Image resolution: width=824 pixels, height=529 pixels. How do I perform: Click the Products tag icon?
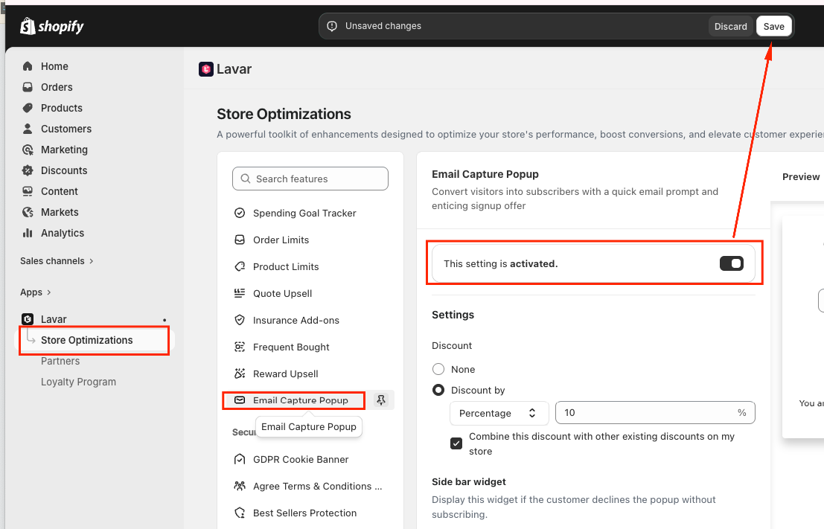pos(28,108)
